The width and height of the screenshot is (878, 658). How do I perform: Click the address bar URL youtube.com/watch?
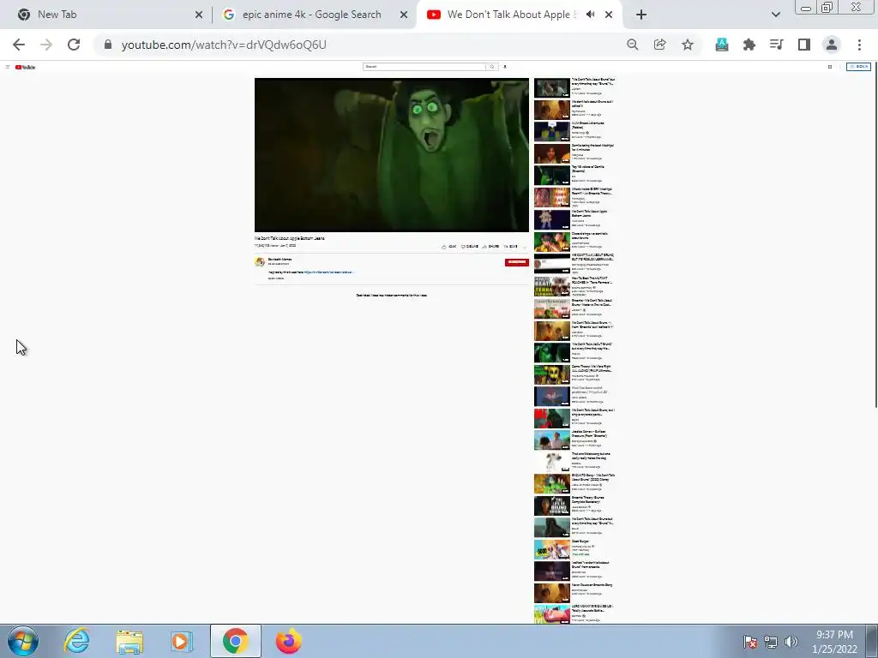224,45
